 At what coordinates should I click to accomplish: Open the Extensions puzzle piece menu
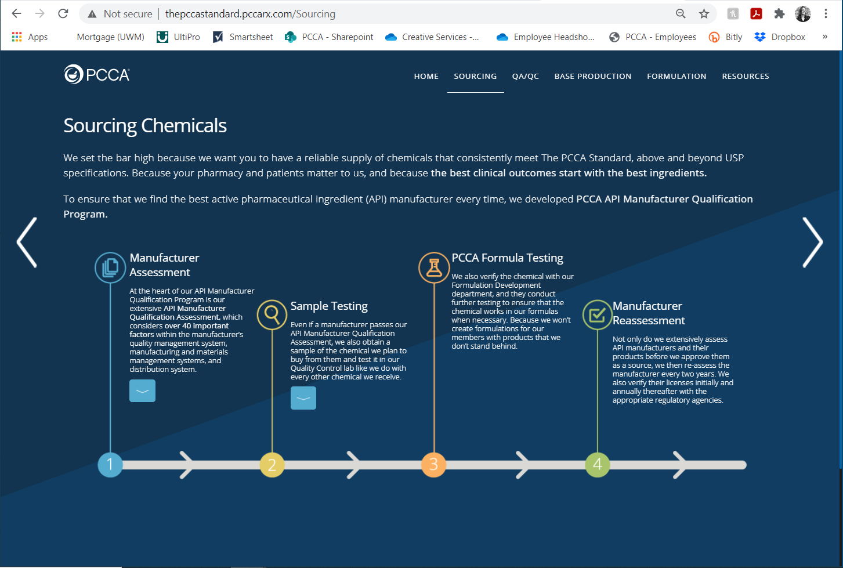pyautogui.click(x=779, y=13)
